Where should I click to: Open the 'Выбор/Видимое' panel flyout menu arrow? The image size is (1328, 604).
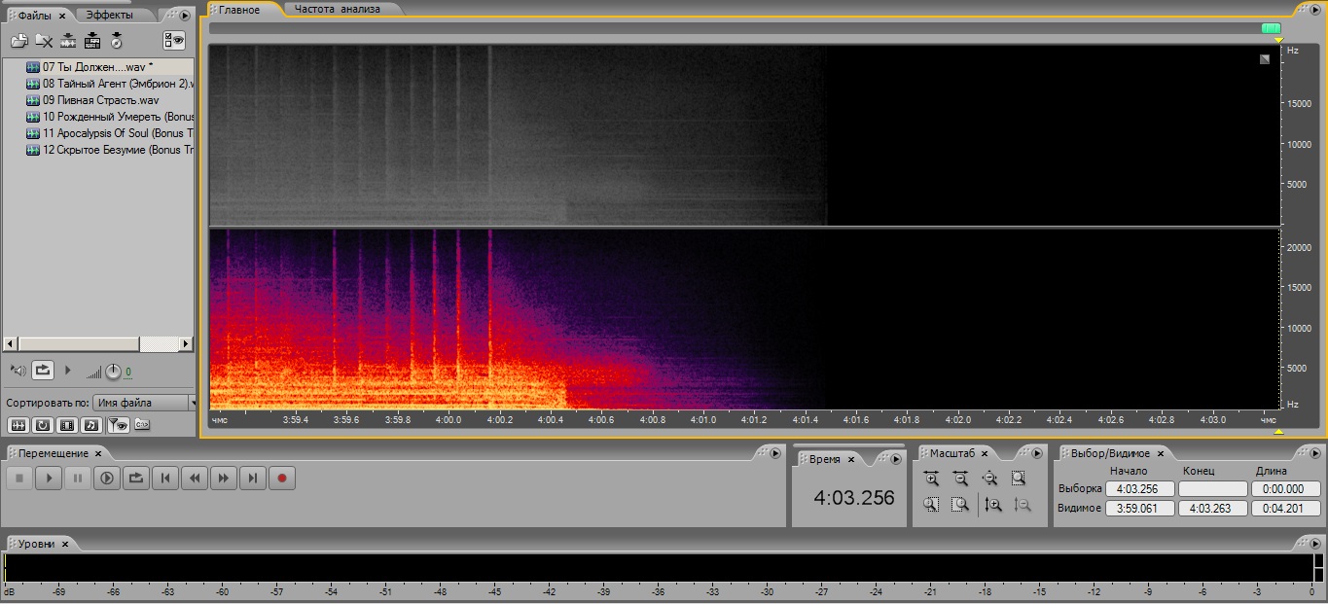click(x=1314, y=453)
